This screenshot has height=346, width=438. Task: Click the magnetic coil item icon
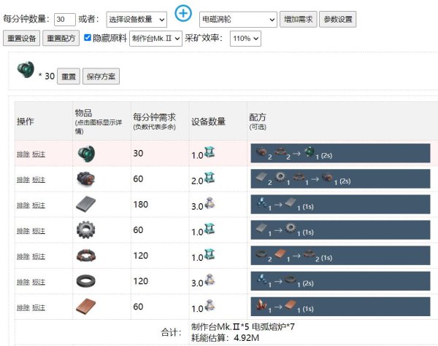[x=86, y=256]
